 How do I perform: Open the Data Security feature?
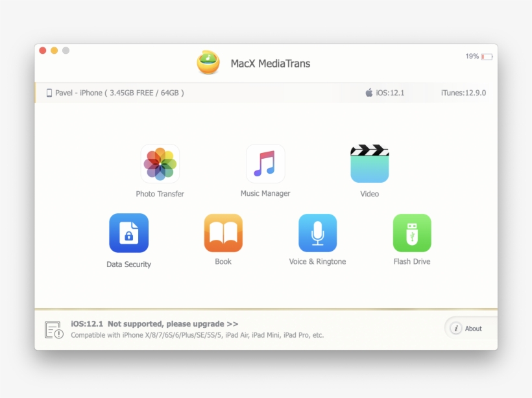click(x=128, y=233)
